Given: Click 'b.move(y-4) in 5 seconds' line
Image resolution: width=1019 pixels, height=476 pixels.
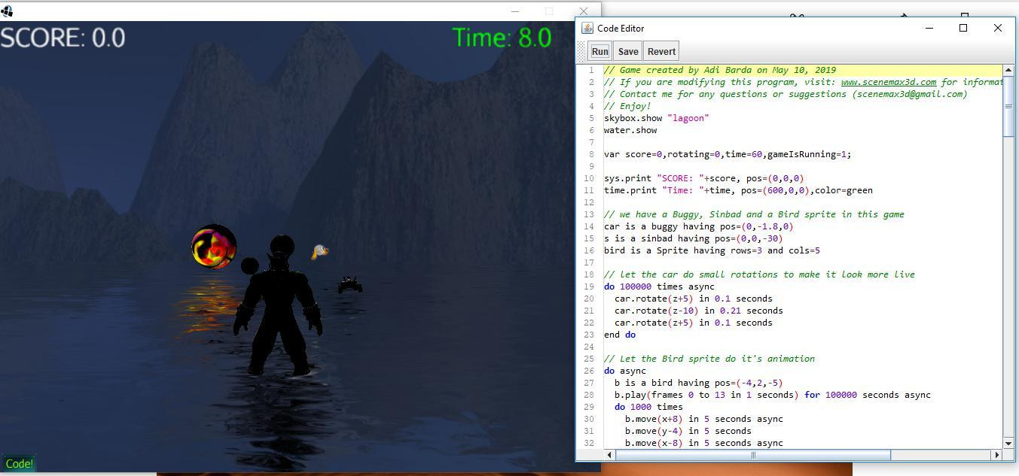Looking at the screenshot, I should (x=688, y=431).
